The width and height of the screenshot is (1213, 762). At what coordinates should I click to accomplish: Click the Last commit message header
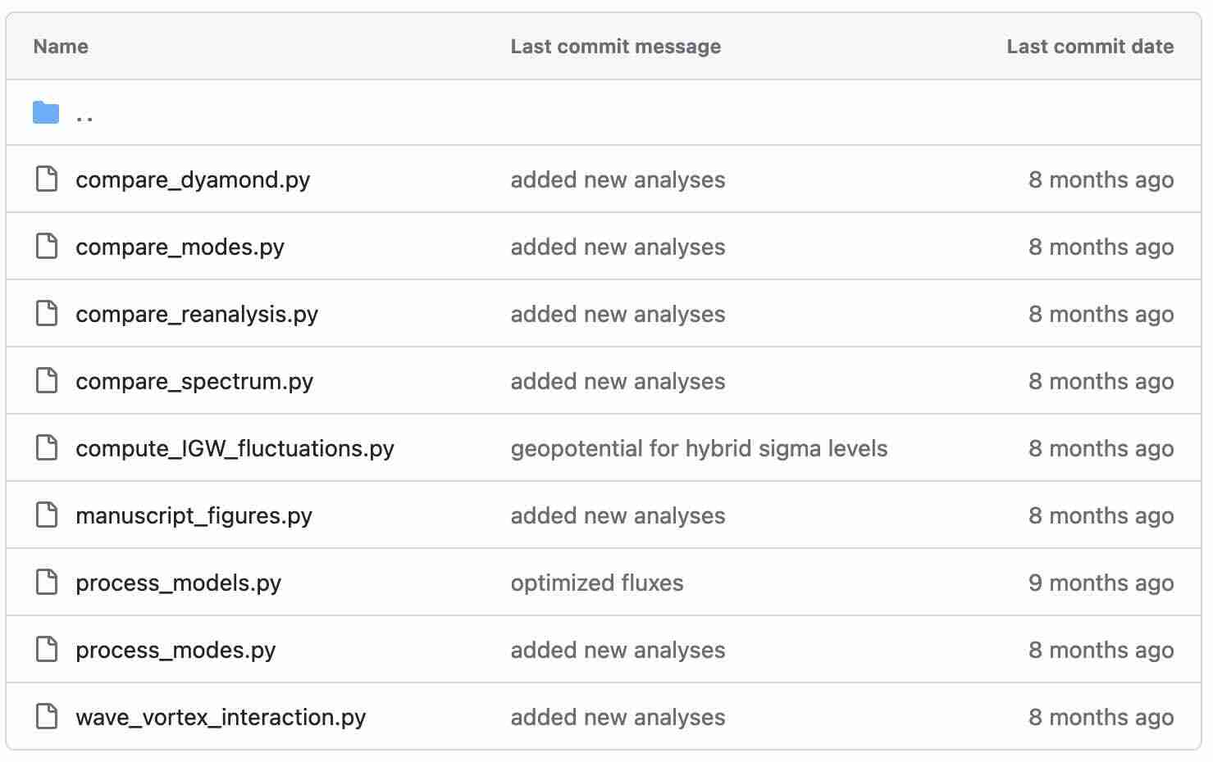tap(615, 47)
